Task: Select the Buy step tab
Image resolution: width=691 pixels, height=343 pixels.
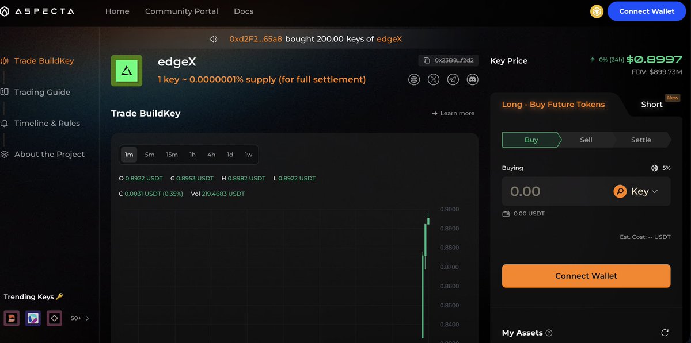Action: pyautogui.click(x=531, y=140)
